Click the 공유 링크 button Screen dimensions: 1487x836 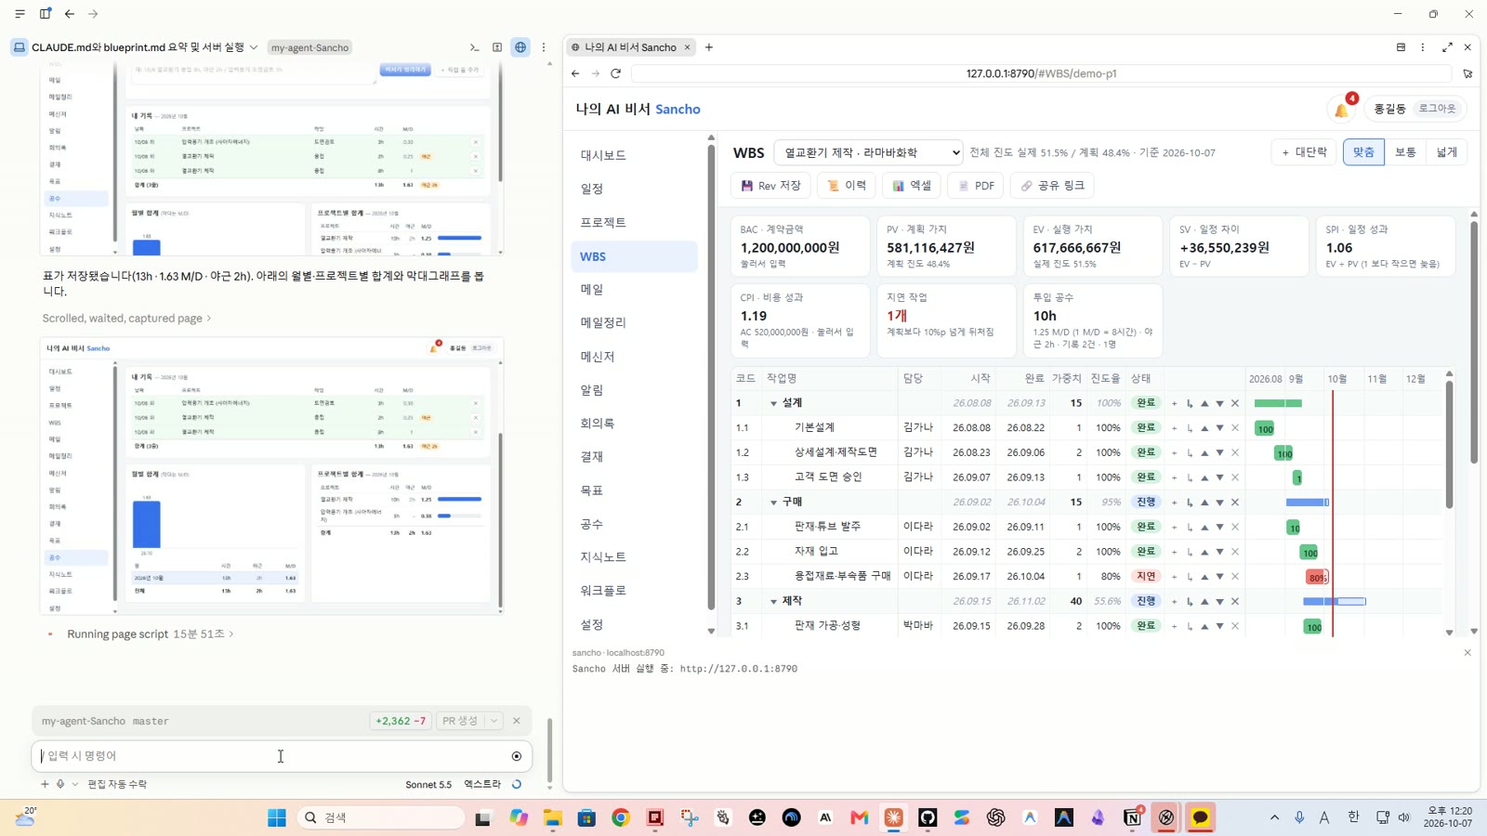(x=1052, y=186)
